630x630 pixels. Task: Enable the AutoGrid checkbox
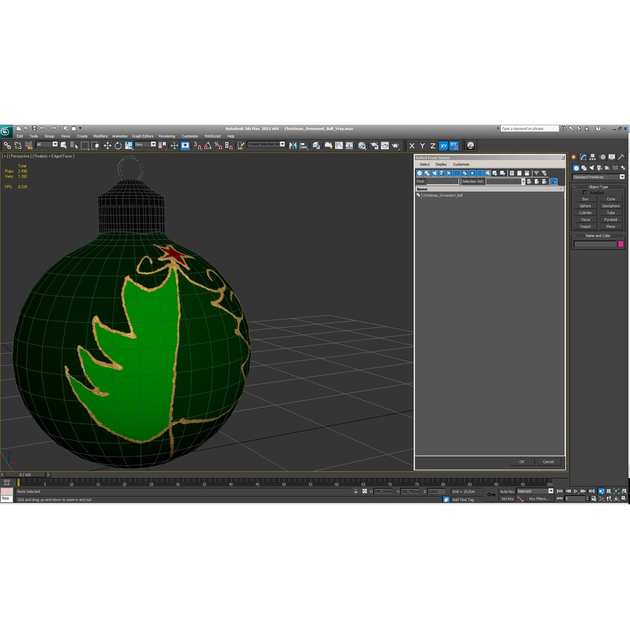tap(584, 193)
